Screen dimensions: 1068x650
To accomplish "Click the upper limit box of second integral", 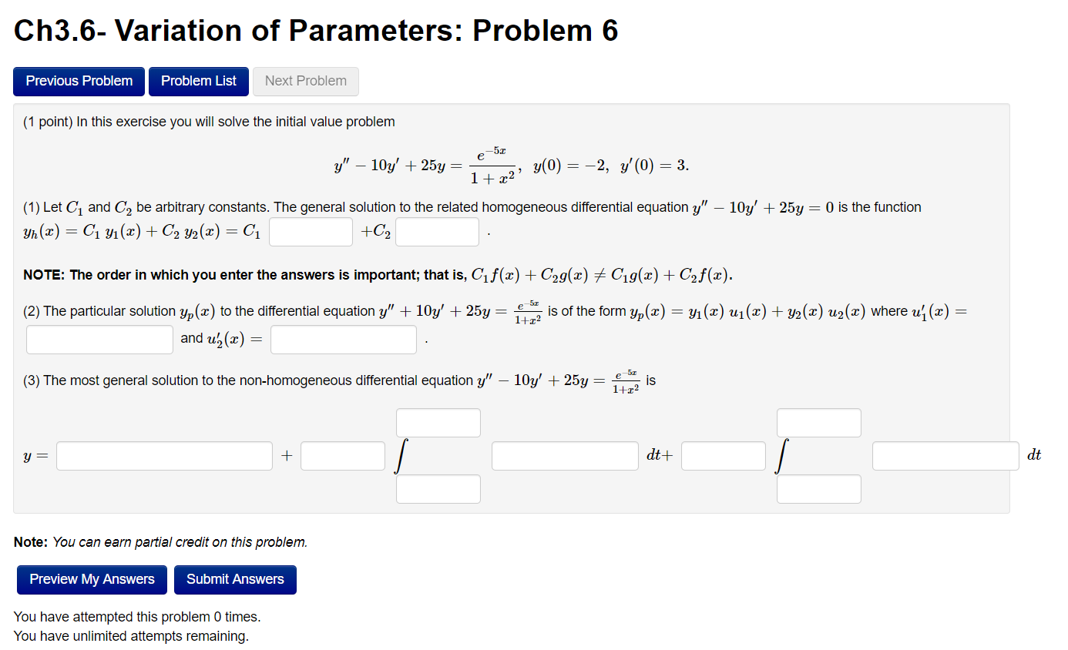I will pos(818,422).
